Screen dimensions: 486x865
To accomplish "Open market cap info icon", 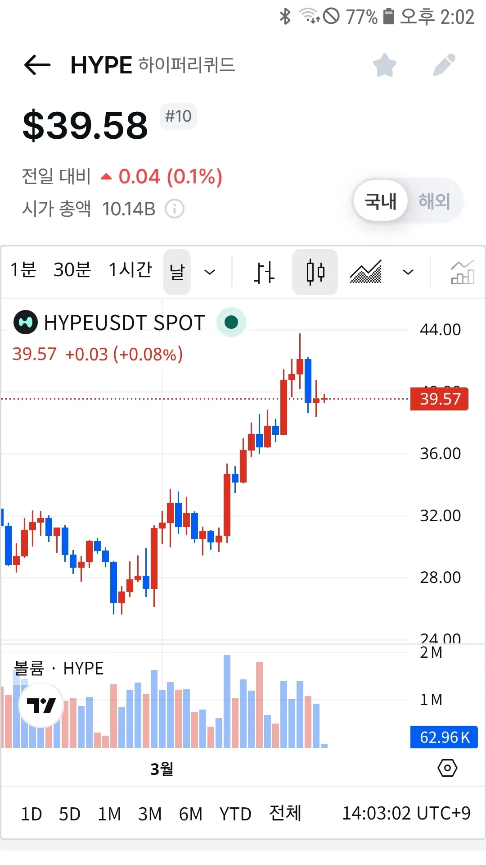I will [175, 209].
